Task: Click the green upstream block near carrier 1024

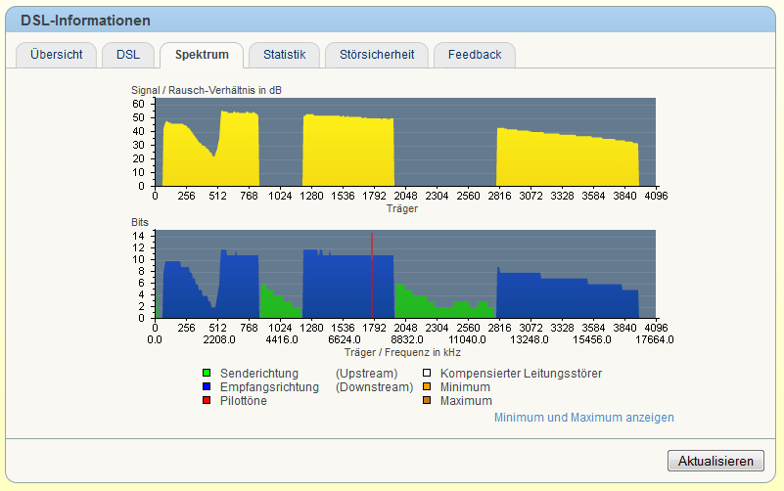Action: 279,305
